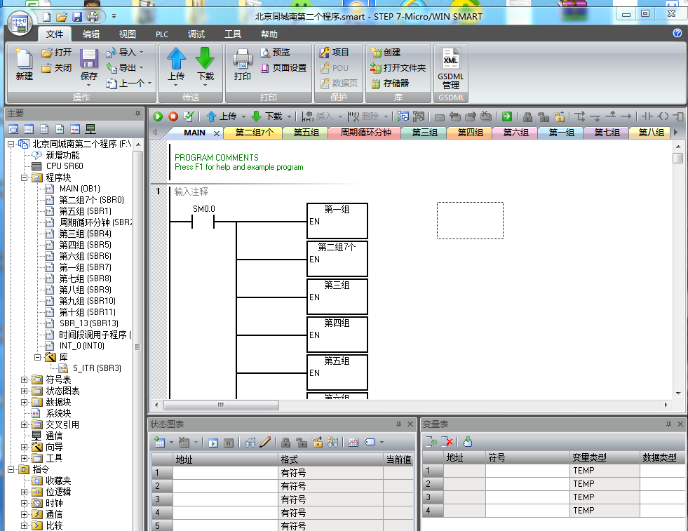Toggle auto-hide pin on 变量表 panel
The image size is (688, 531).
point(668,424)
